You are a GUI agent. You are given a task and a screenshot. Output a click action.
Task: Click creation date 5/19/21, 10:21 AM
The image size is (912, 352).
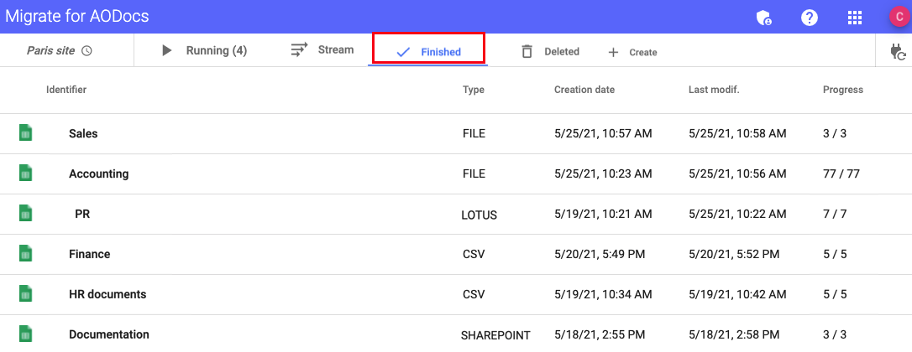(603, 214)
